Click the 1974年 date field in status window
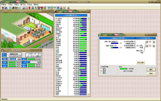Image resolution: width=161 pixels, height=101 pixels. coord(34,55)
